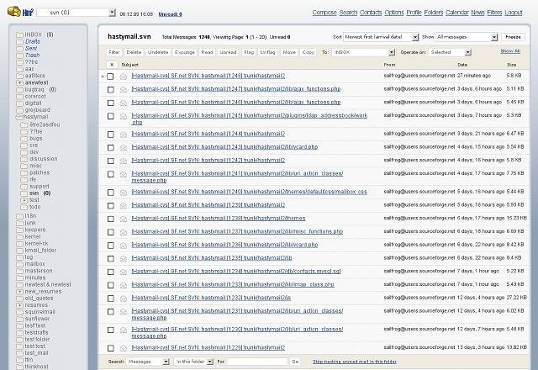Screen dimensions: 538x370
Task: Click the support subfolder icon
Action: click(24, 187)
